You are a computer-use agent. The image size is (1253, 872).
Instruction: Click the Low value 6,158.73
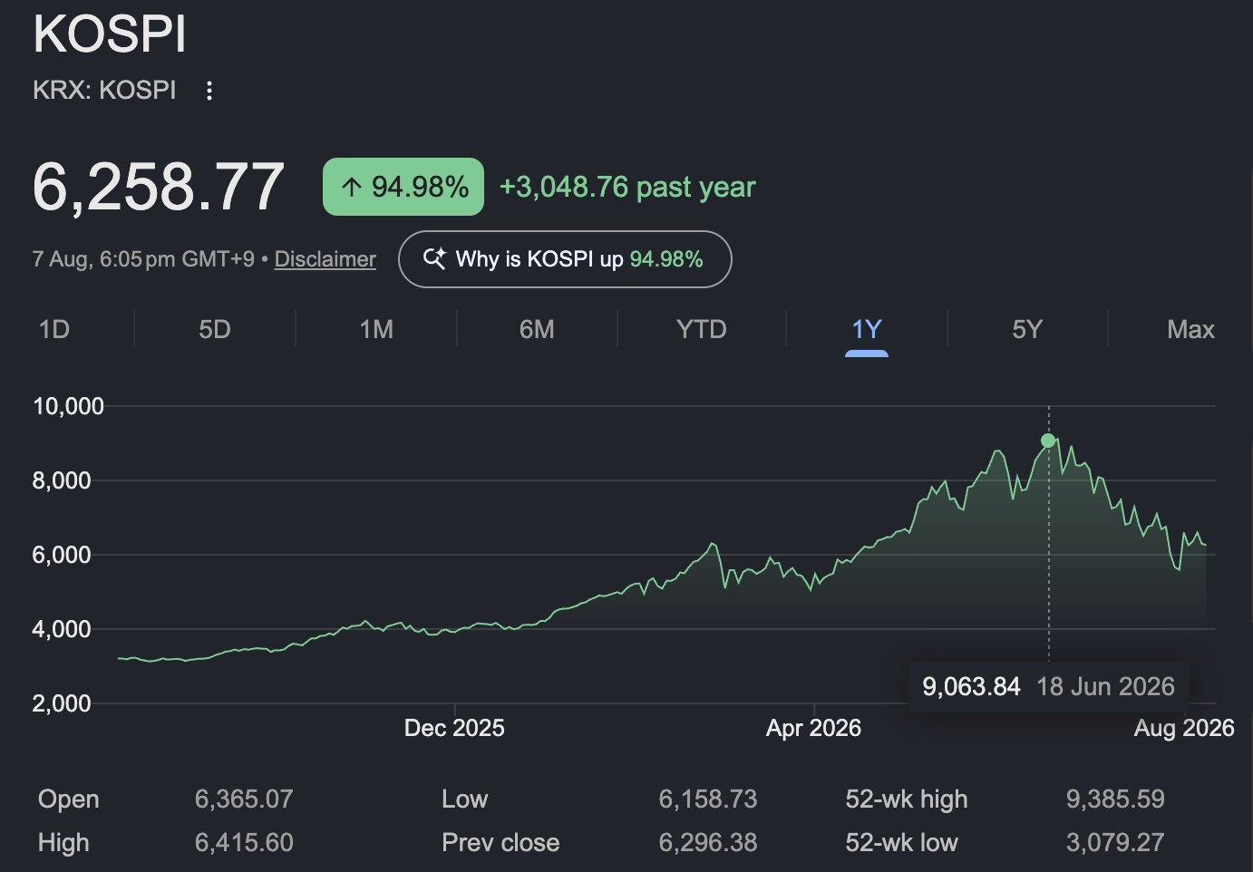pos(708,799)
